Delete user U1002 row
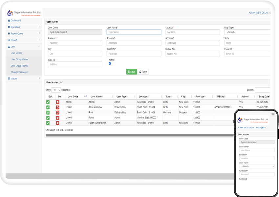The image size is (279, 197). click(x=58, y=113)
